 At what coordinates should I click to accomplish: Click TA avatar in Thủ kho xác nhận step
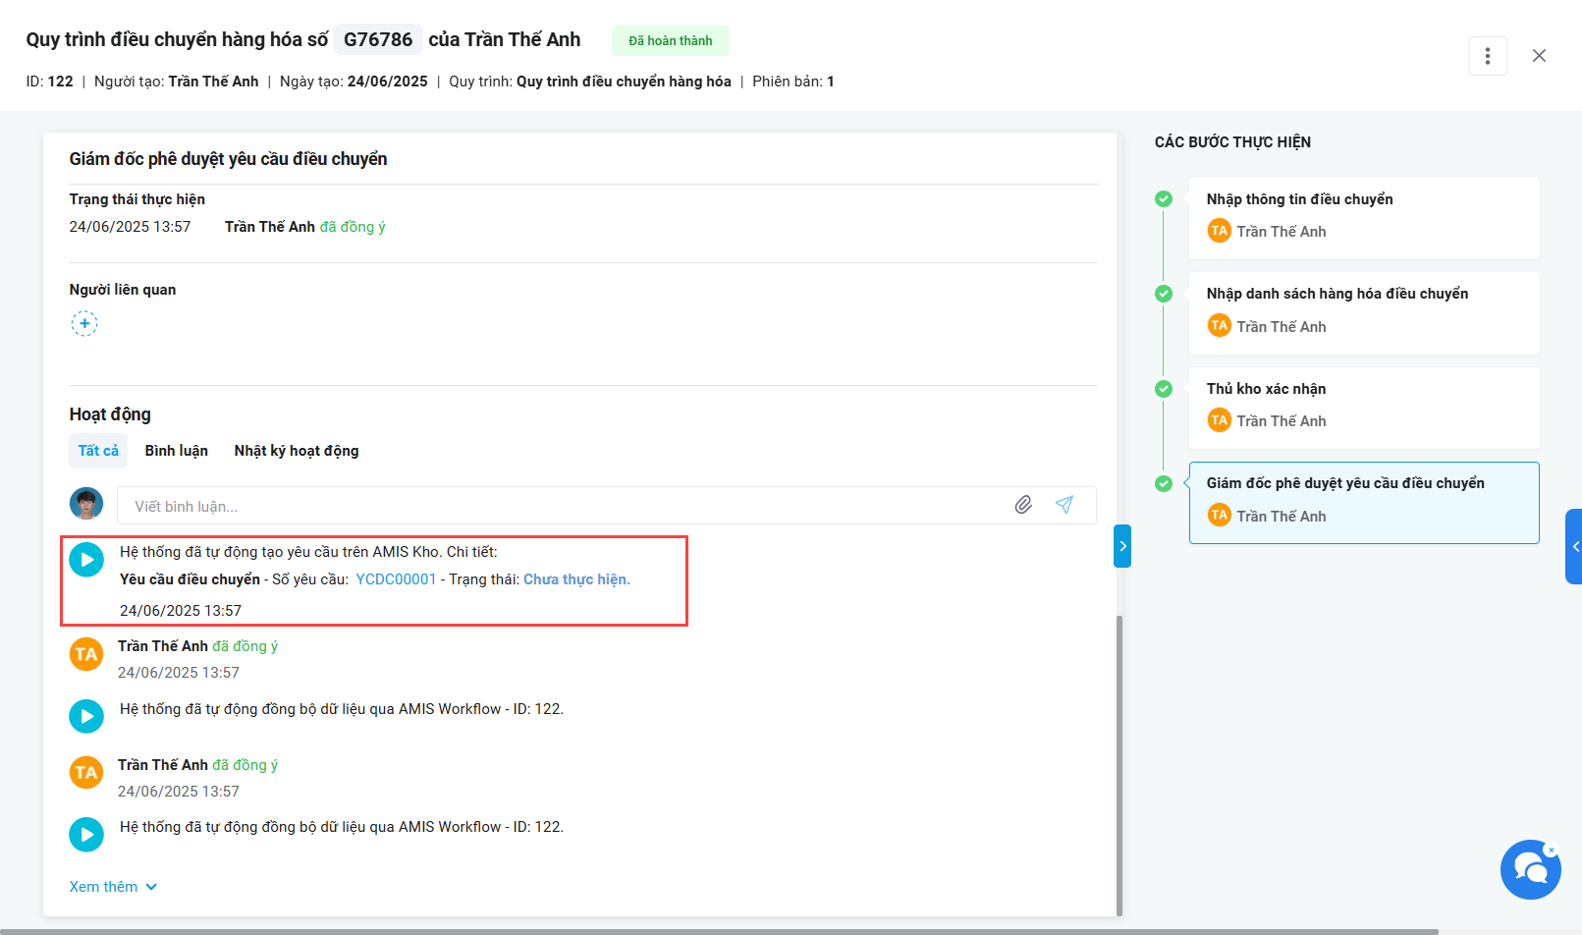coord(1220,420)
